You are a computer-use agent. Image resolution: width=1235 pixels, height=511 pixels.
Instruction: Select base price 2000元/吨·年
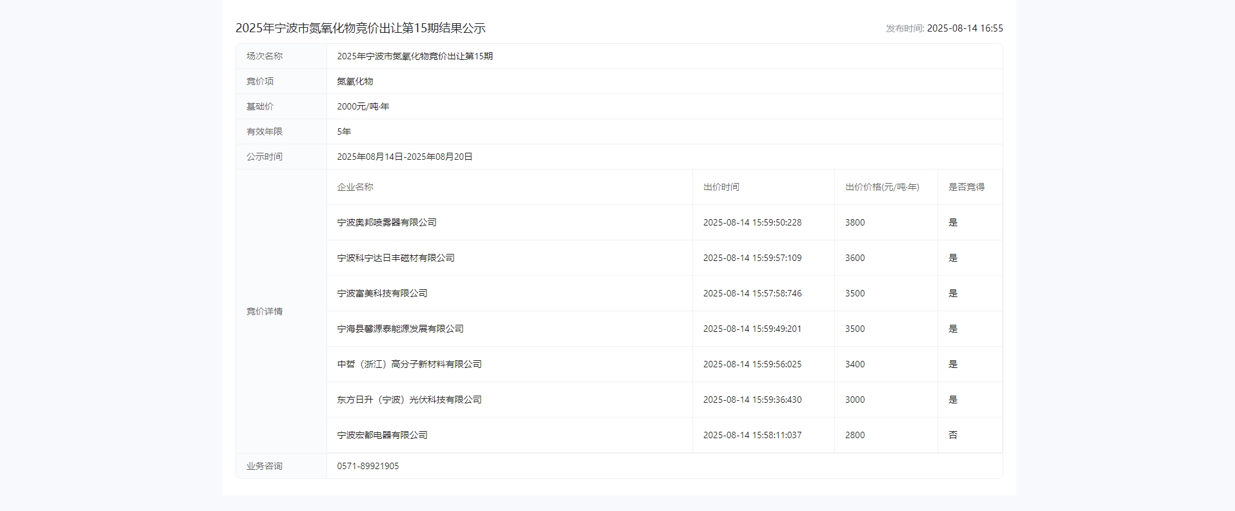tap(363, 106)
